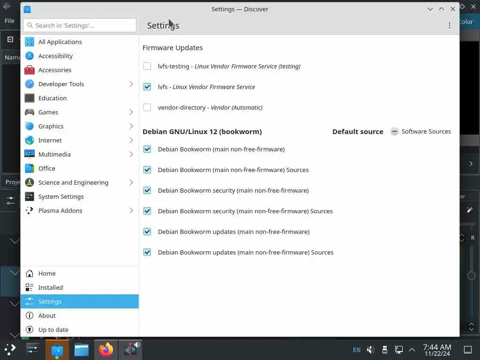480x360 pixels.
Task: Toggle Debian Bookworm security (main non-free-firmware) checkbox
Action: coord(147,190)
